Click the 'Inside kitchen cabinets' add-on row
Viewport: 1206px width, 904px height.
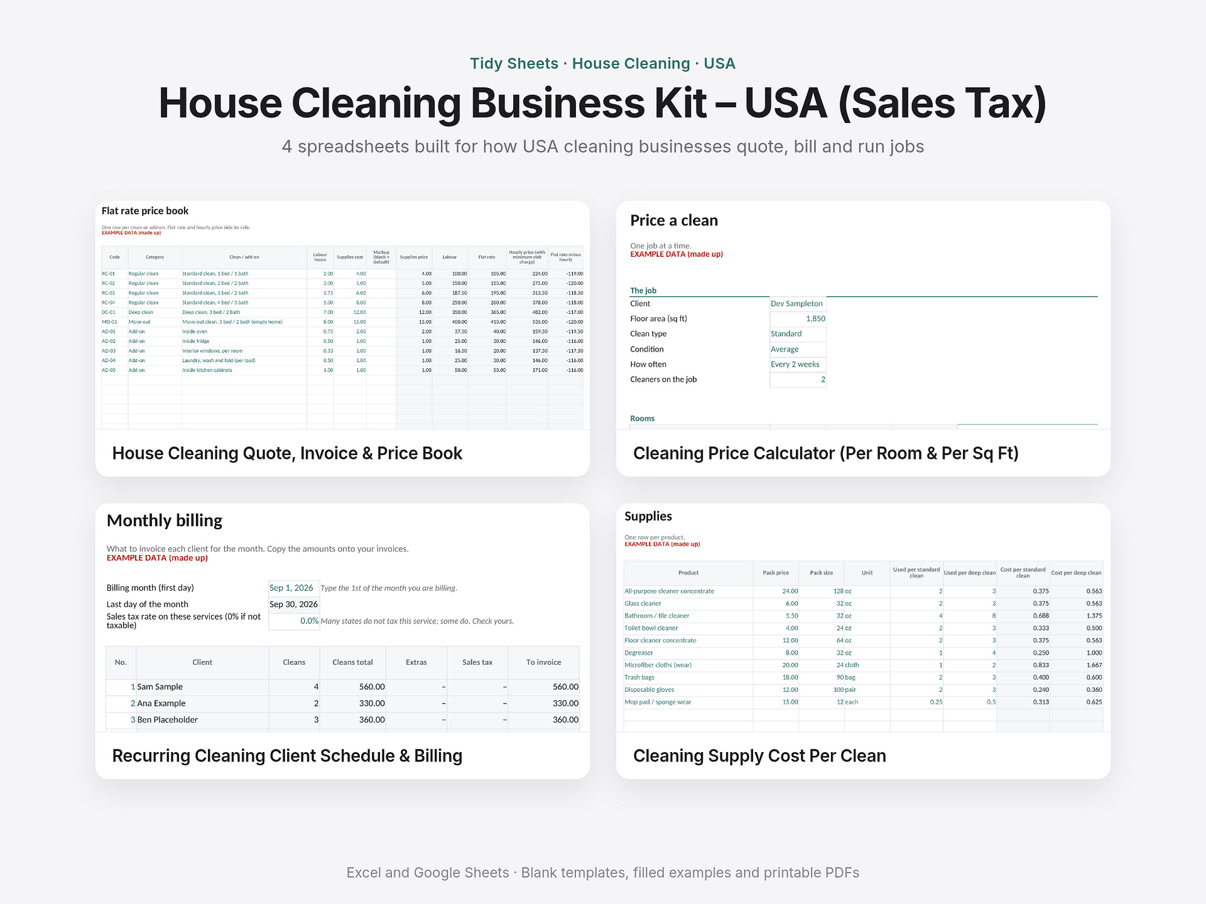coord(342,370)
